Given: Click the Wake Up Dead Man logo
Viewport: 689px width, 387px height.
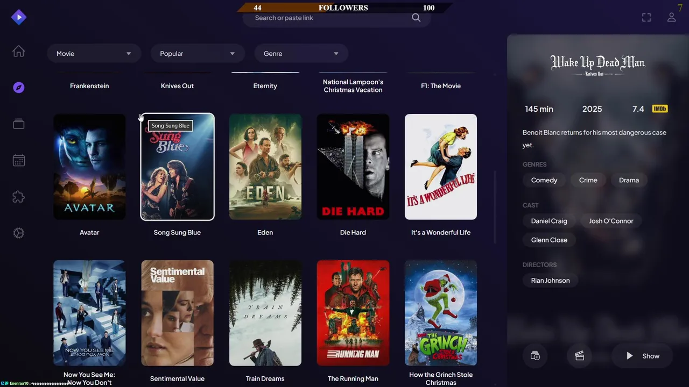Looking at the screenshot, I should [x=597, y=66].
